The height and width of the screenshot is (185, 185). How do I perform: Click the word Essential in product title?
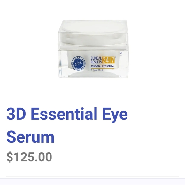64,114
